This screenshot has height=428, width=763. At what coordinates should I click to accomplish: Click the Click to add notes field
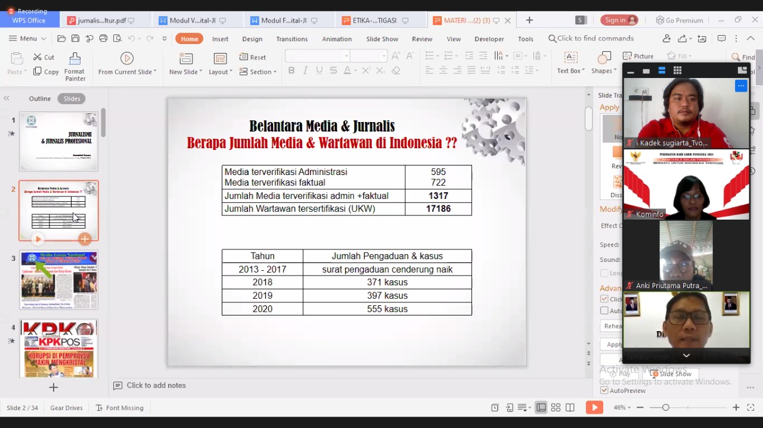pos(156,386)
